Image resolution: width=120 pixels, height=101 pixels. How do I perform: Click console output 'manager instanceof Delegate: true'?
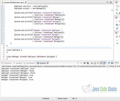[x=17, y=79]
